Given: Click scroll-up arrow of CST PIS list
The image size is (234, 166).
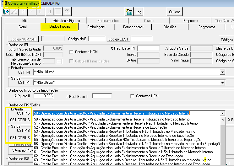Looking at the screenshot, I should 223,120.
